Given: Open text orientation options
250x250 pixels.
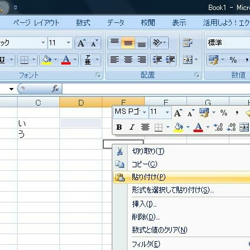Looking at the screenshot, I should coord(159,43).
